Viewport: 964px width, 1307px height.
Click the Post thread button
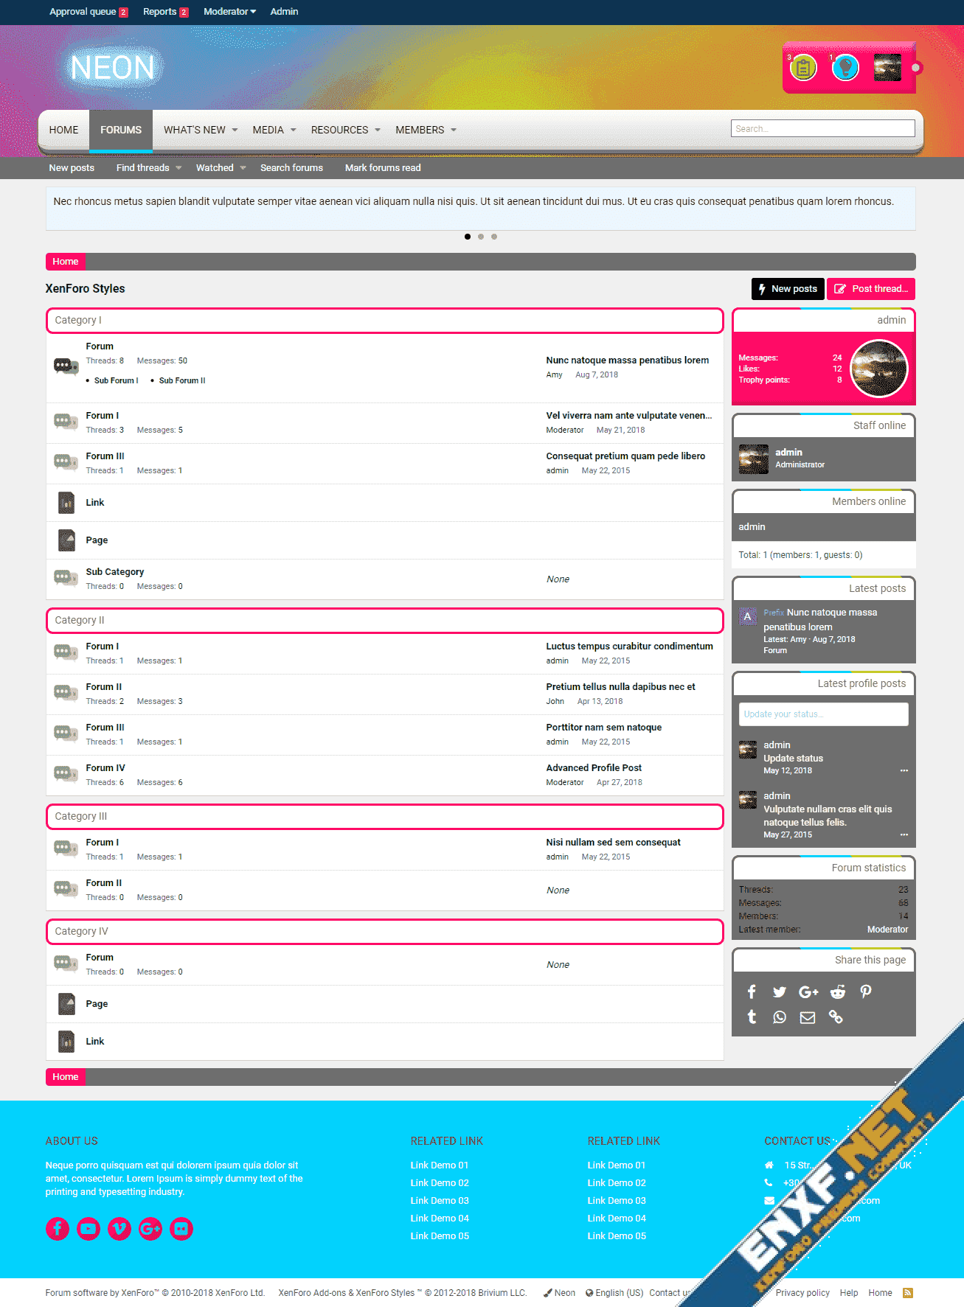871,289
